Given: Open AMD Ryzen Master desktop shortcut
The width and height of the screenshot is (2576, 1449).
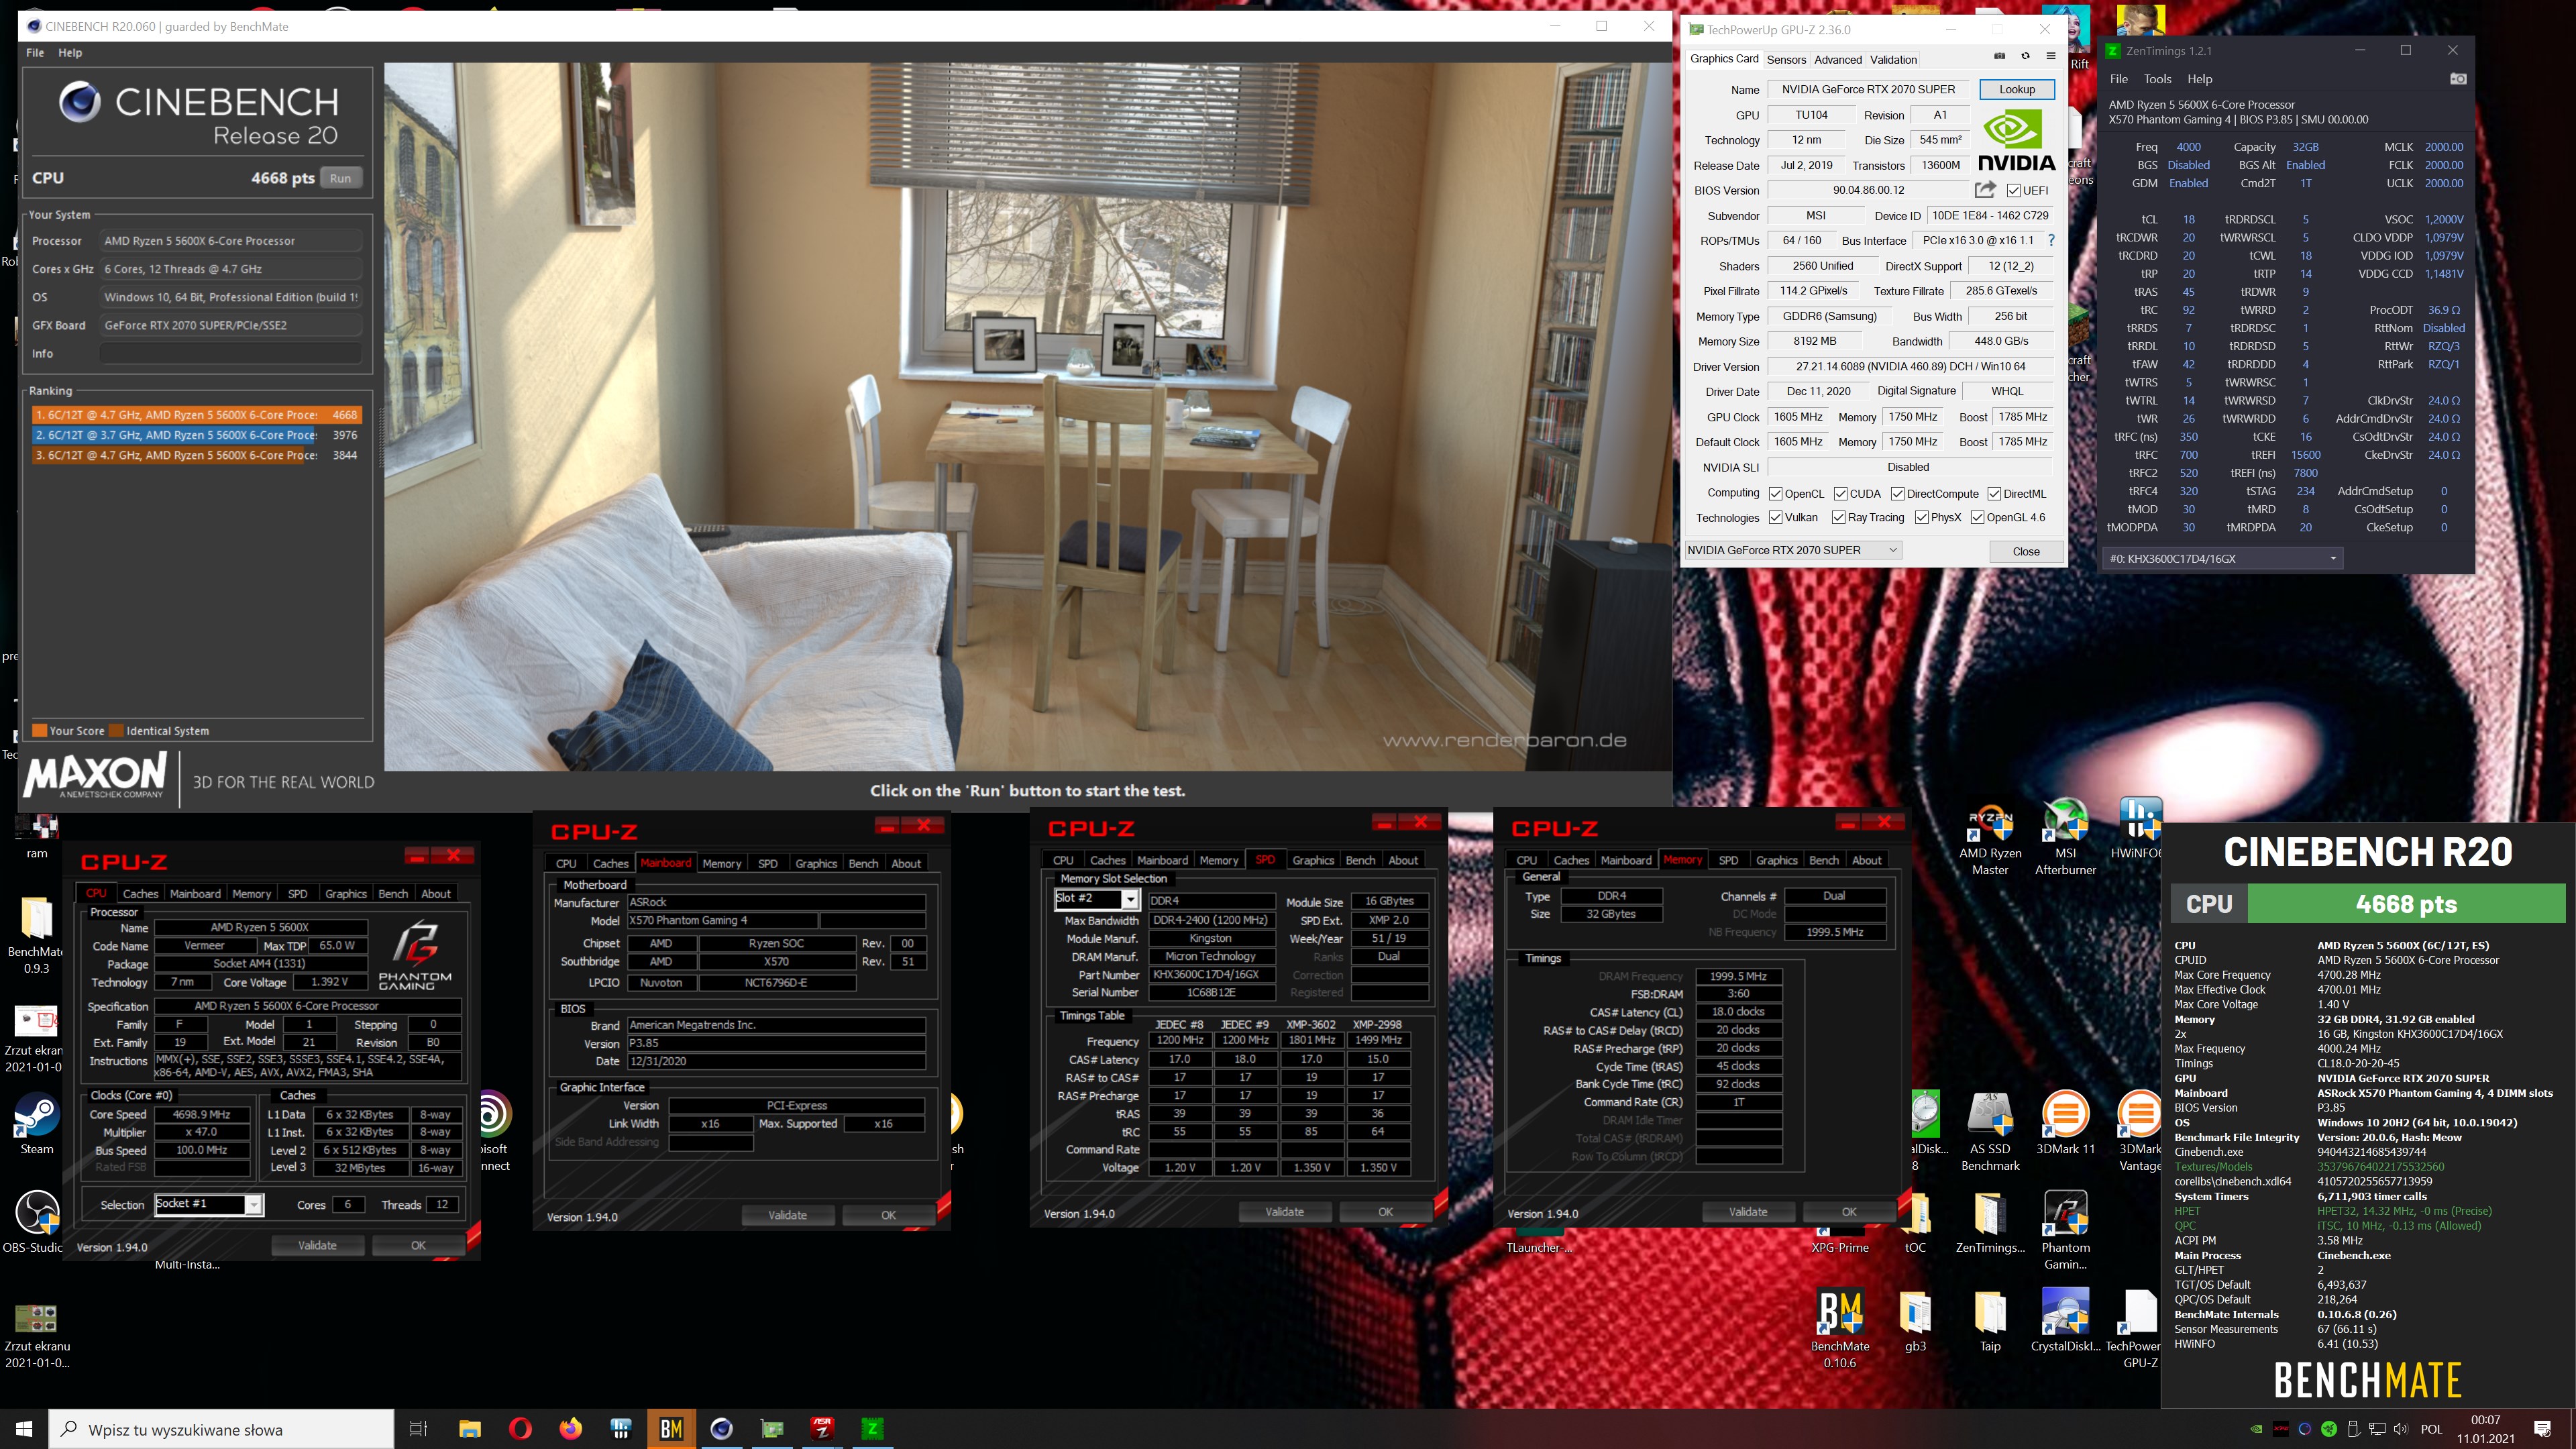Looking at the screenshot, I should point(1990,837).
